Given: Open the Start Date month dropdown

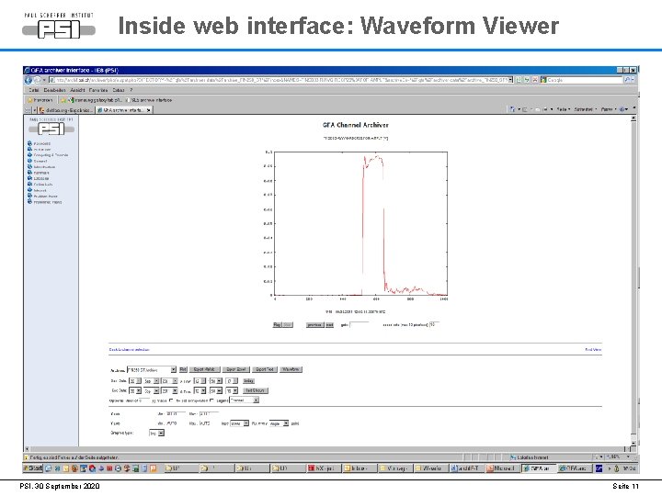Looking at the screenshot, I should coord(151,381).
